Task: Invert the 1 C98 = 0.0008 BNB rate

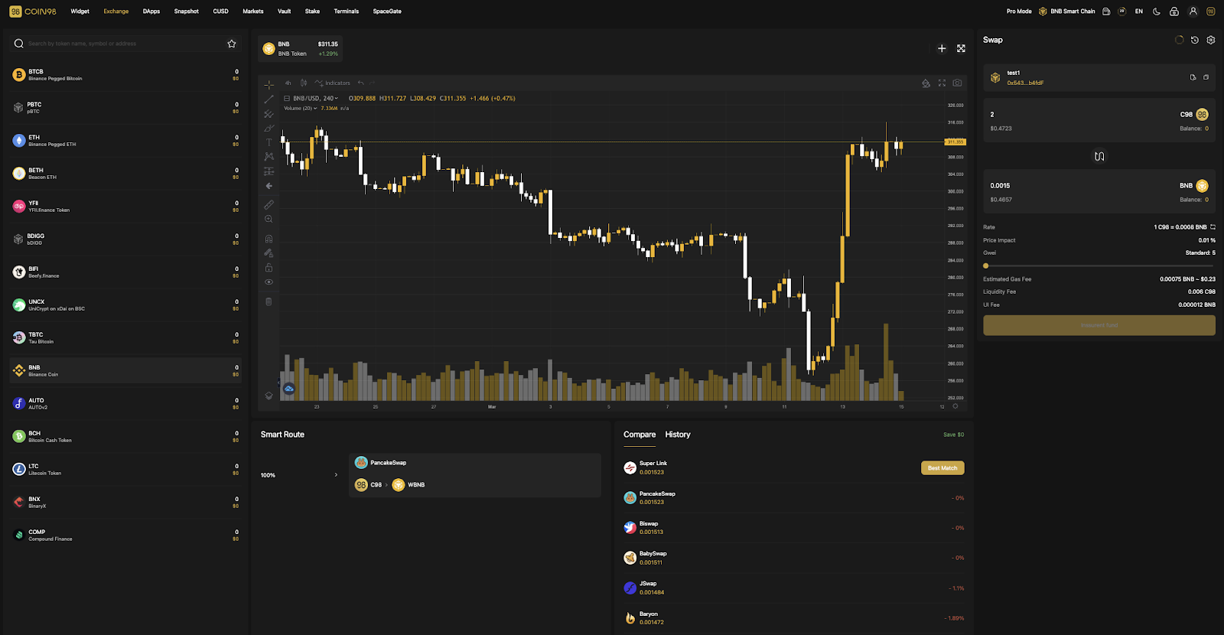Action: (1213, 227)
